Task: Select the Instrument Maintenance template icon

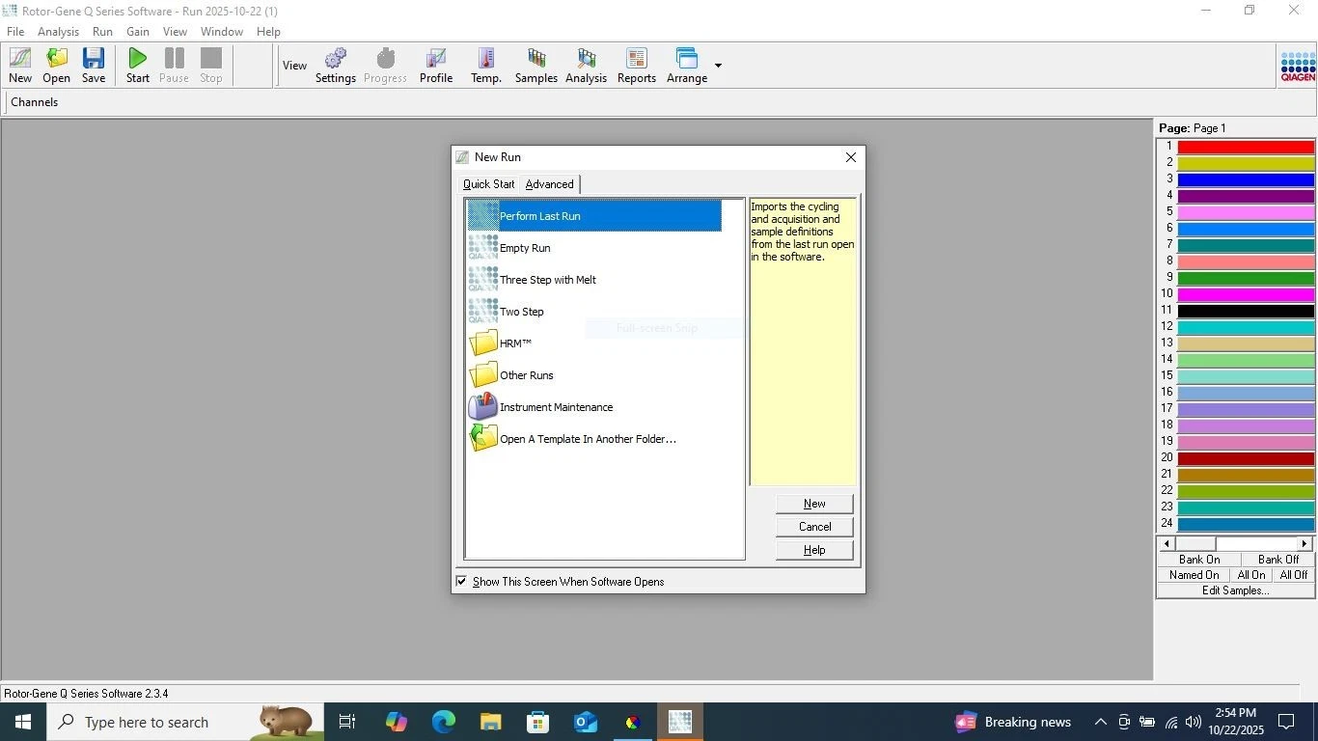Action: [x=483, y=407]
